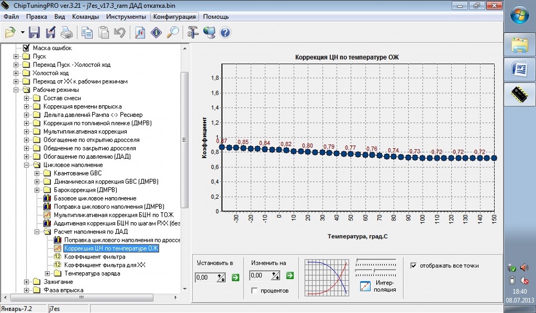Click the 'Изменить на' value field
The width and height of the screenshot is (536, 313).
pos(261,276)
